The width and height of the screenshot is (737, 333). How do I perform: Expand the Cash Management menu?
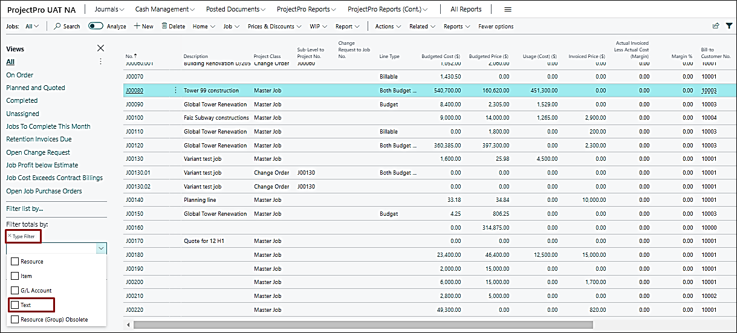[x=164, y=10]
